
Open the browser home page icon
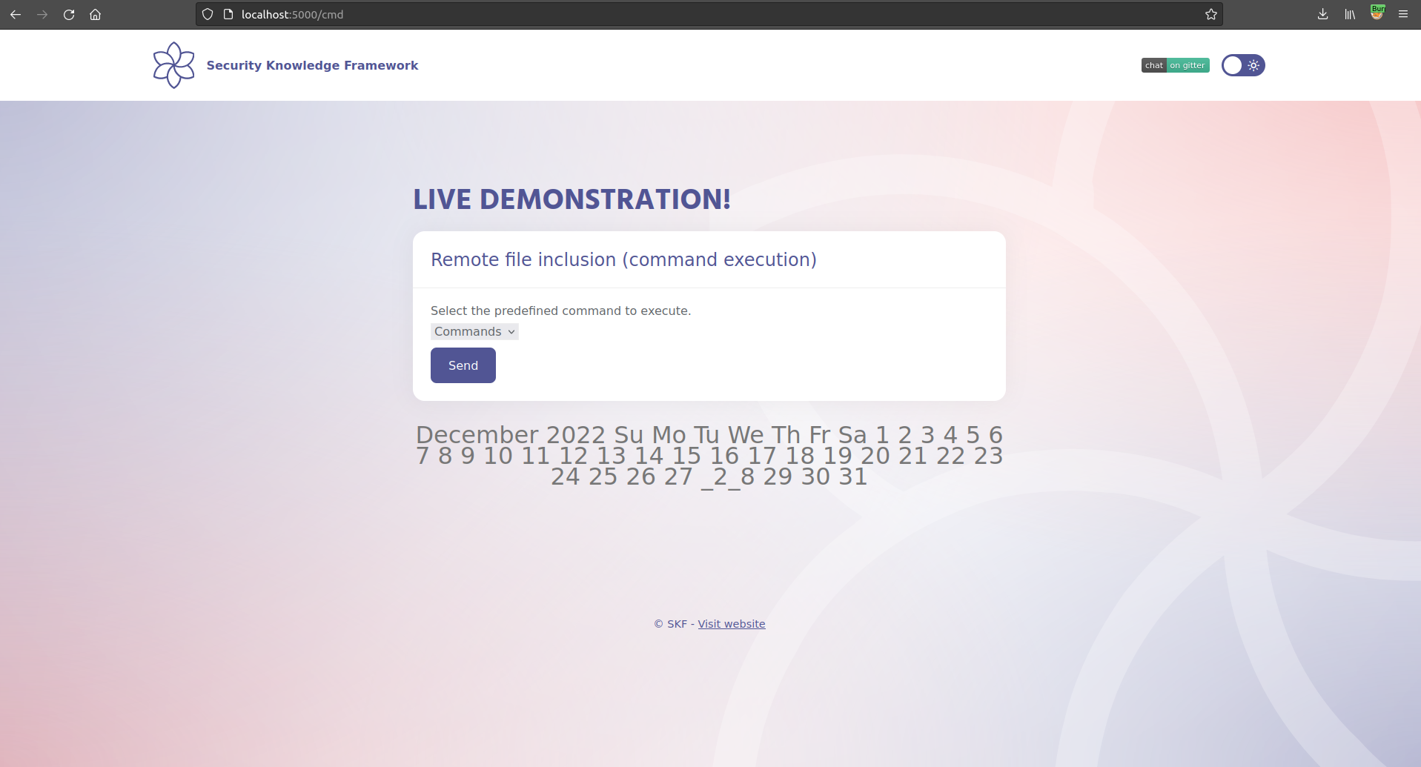click(96, 14)
